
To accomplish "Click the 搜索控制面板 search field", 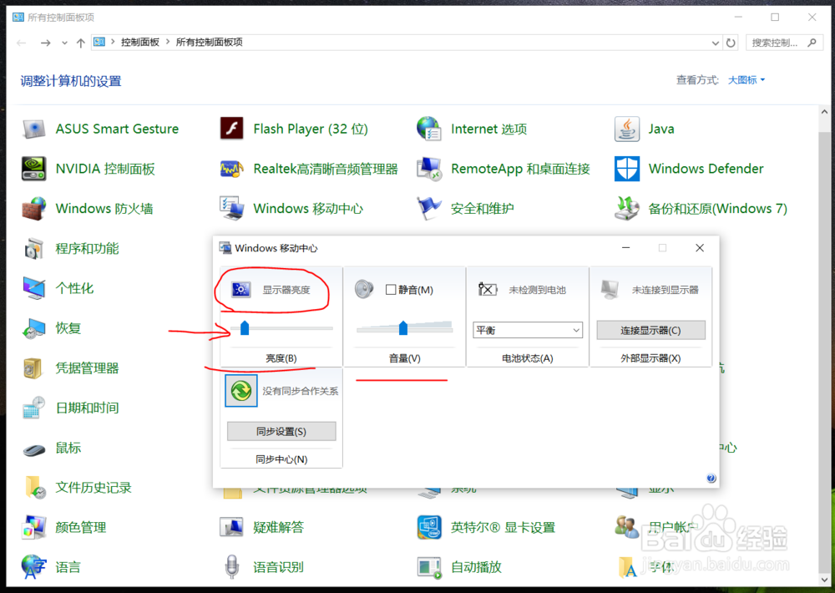I will [783, 43].
